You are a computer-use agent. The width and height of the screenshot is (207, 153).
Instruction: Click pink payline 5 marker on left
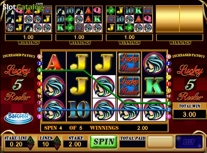click(x=40, y=117)
